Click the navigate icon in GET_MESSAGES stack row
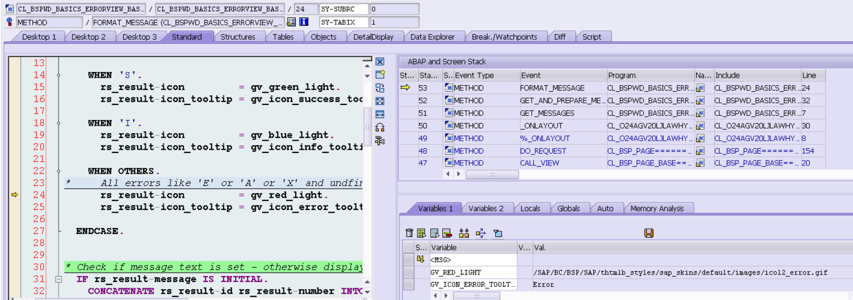The height and width of the screenshot is (300, 853). point(701,113)
